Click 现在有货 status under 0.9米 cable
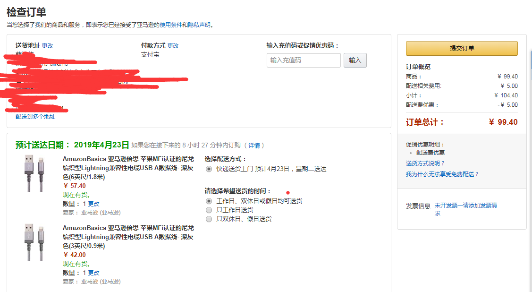The width and height of the screenshot is (532, 292). click(76, 264)
